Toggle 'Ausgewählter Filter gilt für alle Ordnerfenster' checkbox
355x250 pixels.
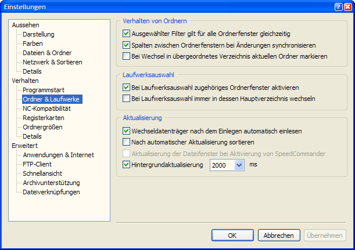pyautogui.click(x=126, y=34)
